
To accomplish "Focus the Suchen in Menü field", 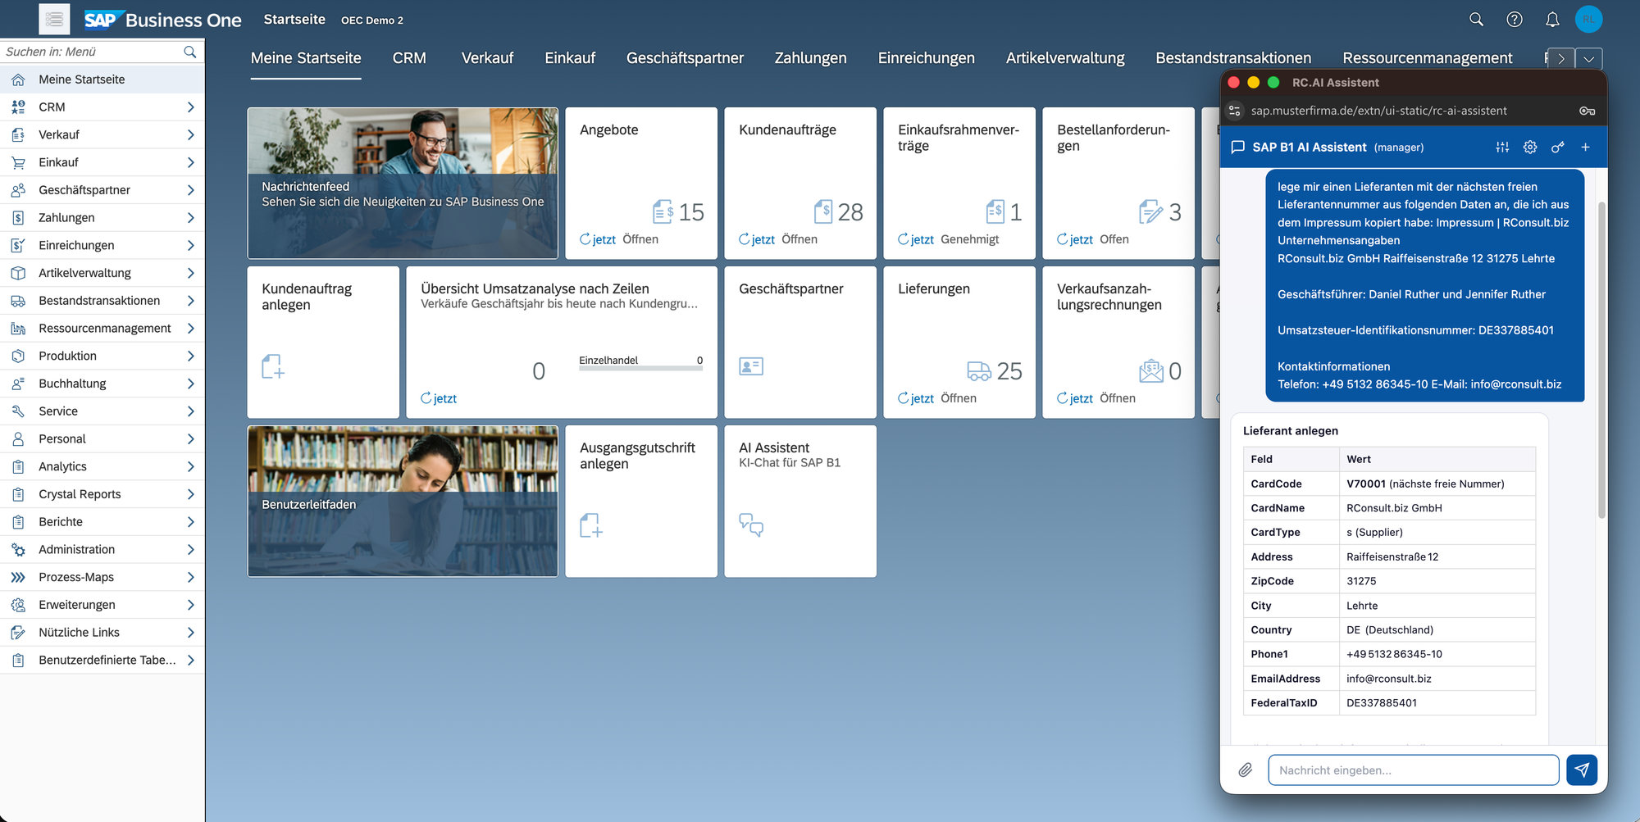I will point(90,52).
